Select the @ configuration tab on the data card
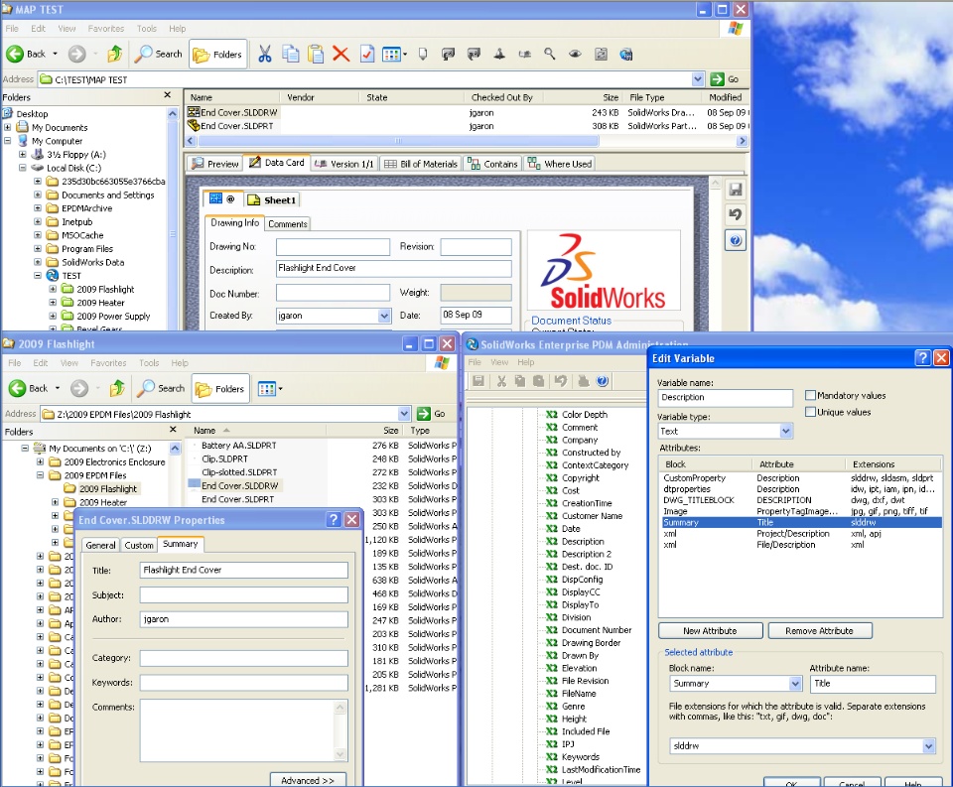The height and width of the screenshot is (787, 953). click(223, 198)
